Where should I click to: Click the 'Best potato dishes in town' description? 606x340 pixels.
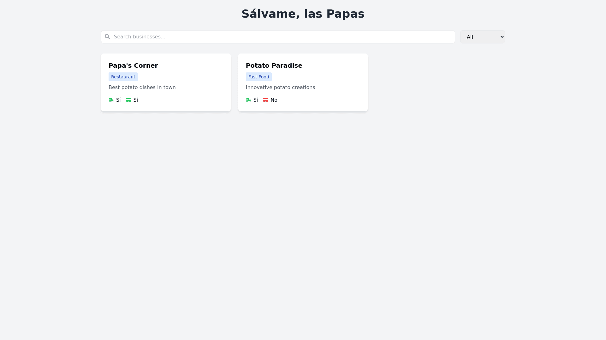coord(142,88)
